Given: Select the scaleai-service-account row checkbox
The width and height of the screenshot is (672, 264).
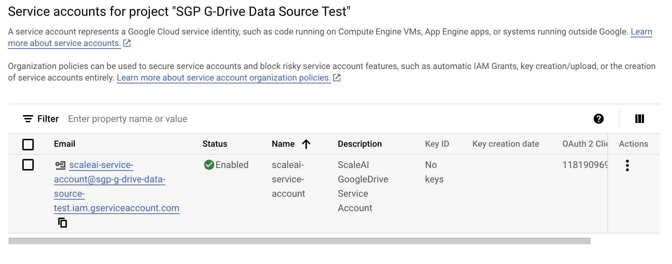Looking at the screenshot, I should point(28,165).
